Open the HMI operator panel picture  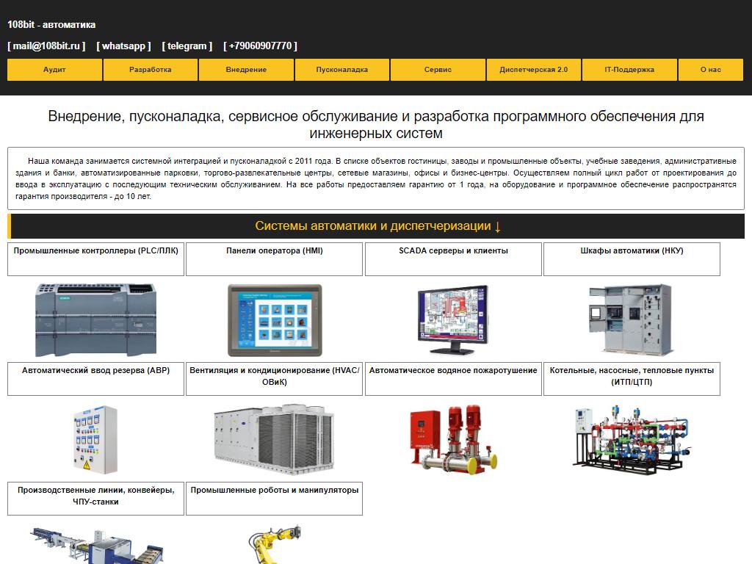tap(274, 319)
